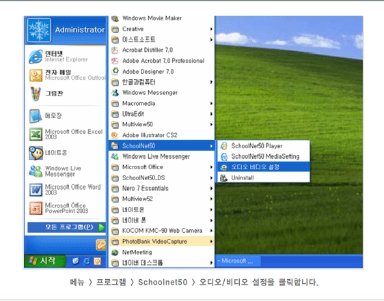Open Multiview52 folder entry

(161, 199)
